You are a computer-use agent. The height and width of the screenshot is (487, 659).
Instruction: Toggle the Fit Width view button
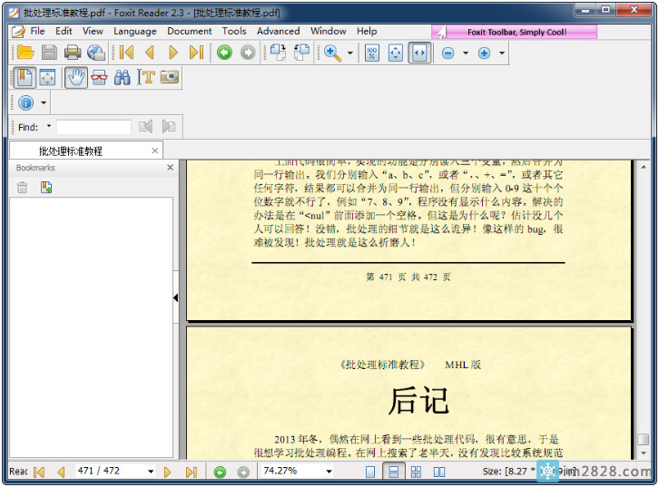pos(418,54)
